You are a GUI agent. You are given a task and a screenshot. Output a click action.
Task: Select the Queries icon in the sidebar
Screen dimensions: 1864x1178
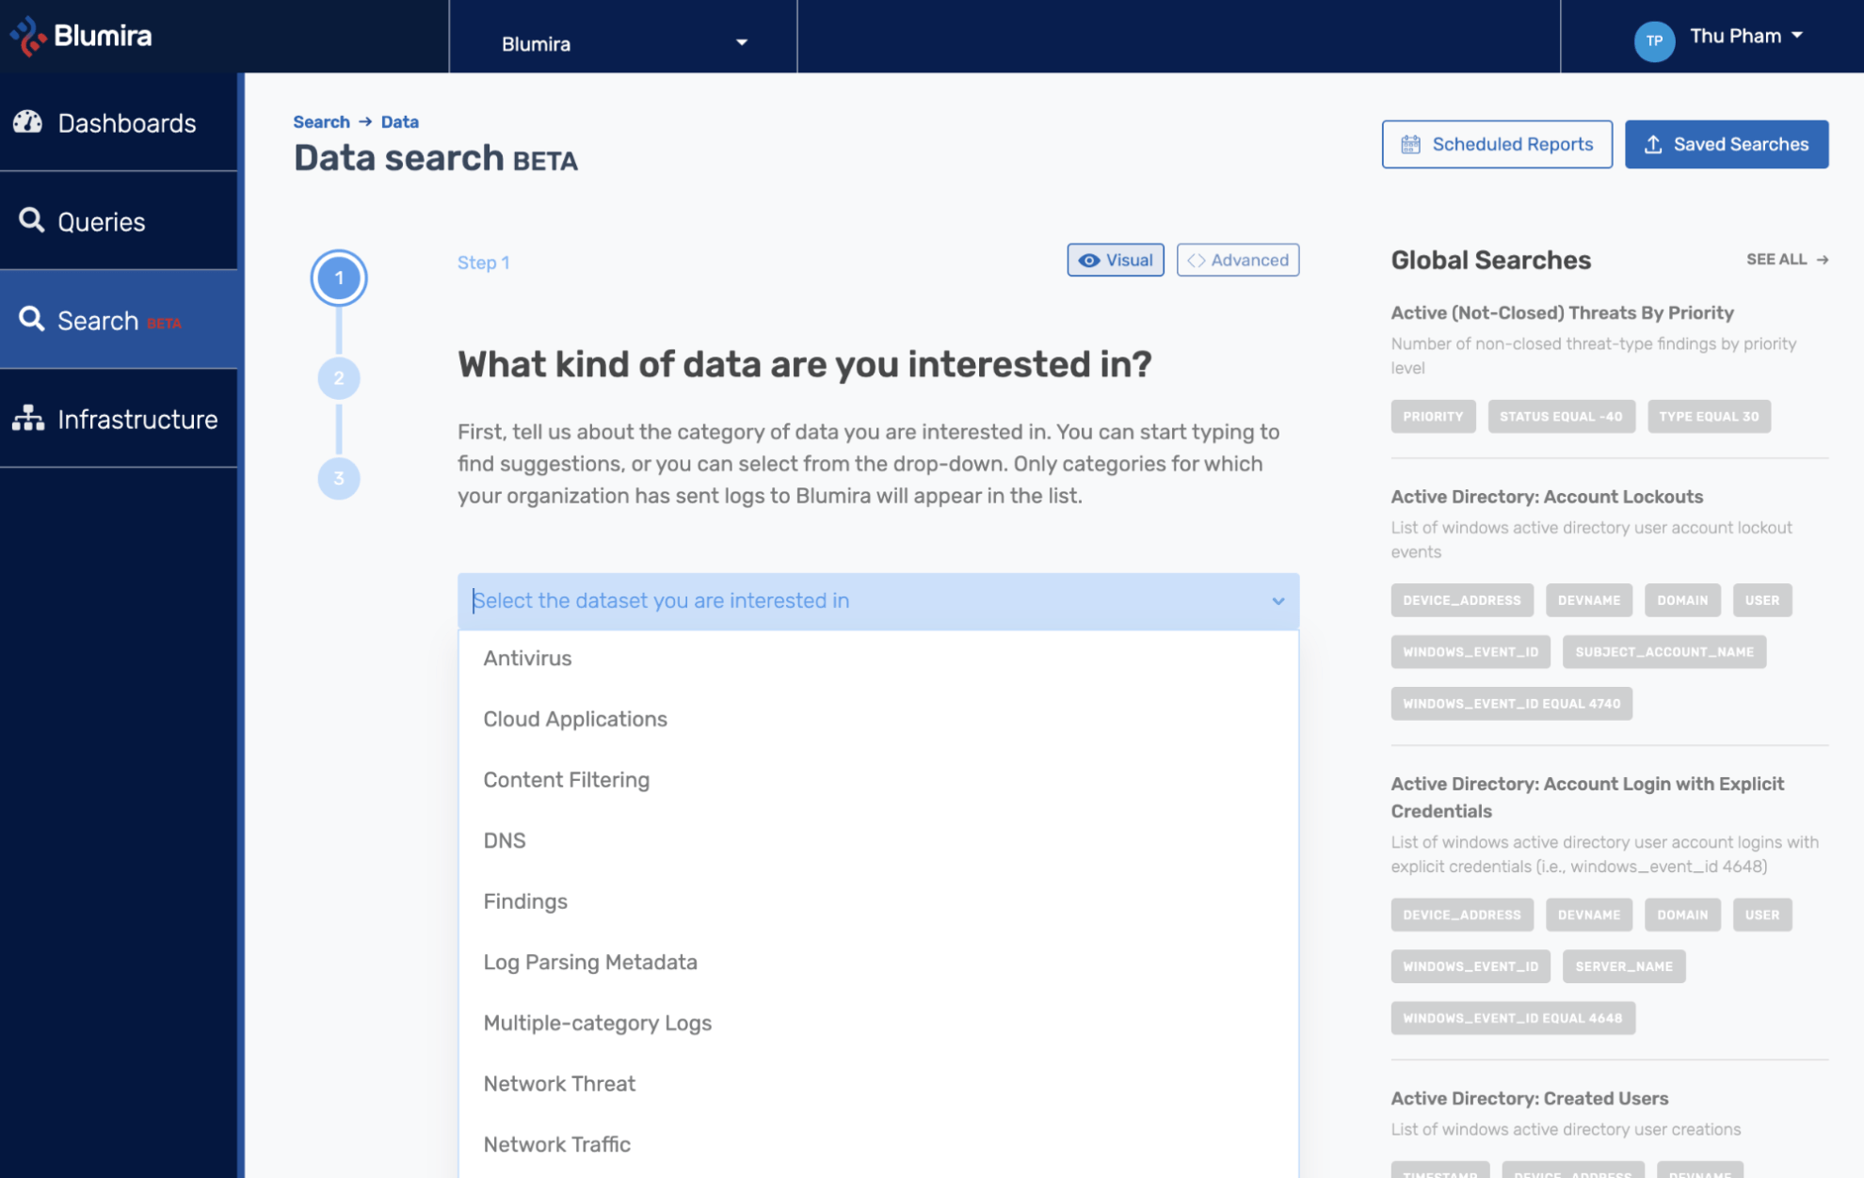[33, 220]
